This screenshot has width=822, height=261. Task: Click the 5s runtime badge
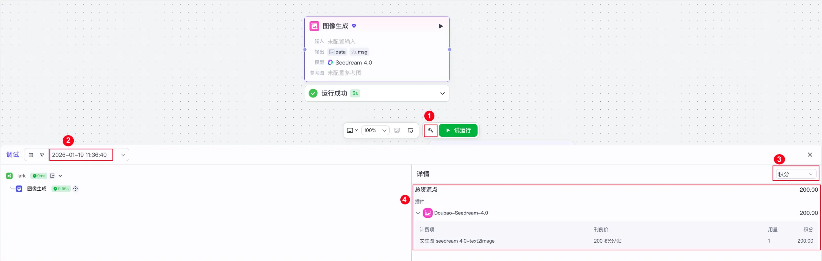pos(355,94)
